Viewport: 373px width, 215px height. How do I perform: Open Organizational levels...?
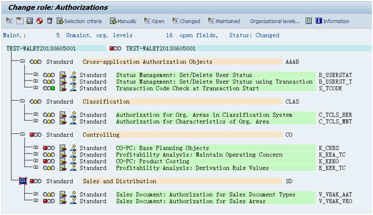pos(275,21)
